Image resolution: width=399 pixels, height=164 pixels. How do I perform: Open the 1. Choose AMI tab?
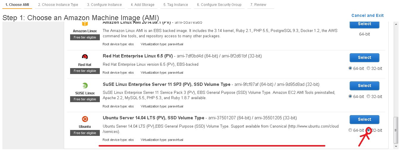tap(17, 5)
